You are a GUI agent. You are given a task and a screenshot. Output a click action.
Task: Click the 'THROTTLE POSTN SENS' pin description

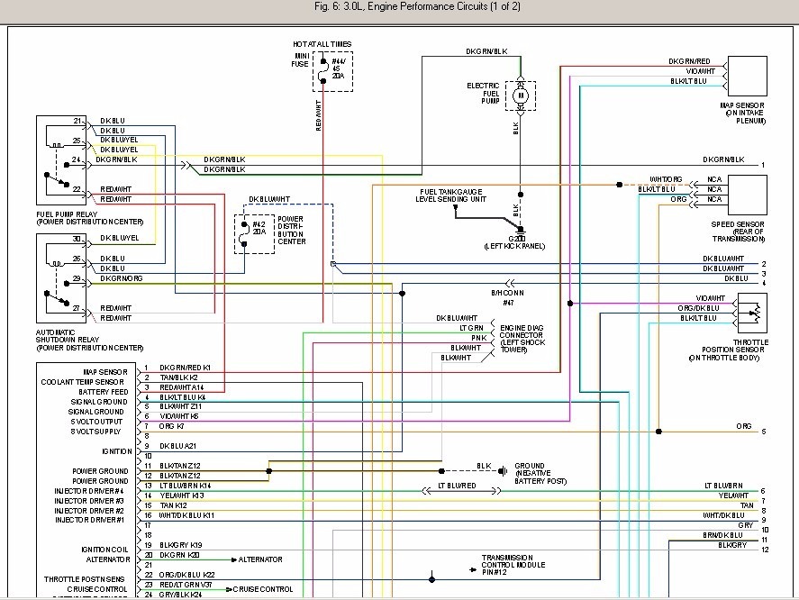(x=84, y=579)
